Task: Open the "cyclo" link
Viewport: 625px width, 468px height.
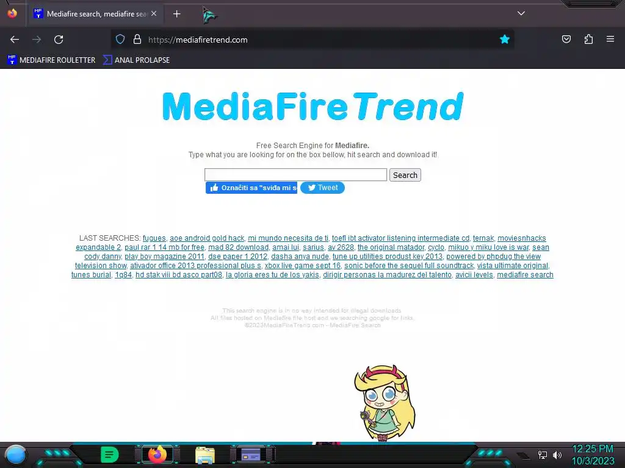Action: click(x=436, y=247)
